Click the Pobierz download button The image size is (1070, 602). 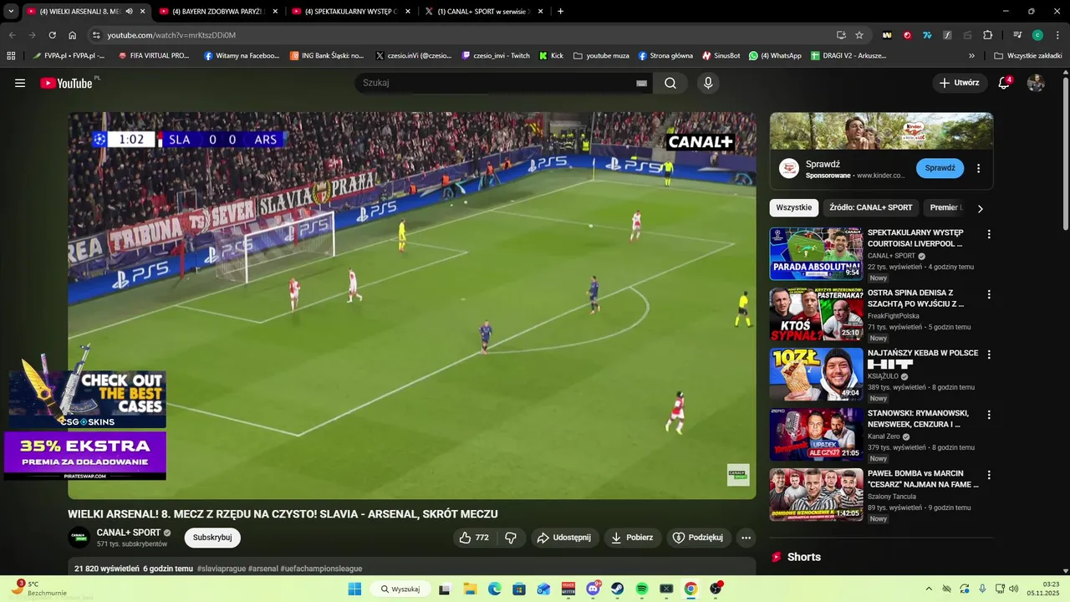[x=633, y=538]
